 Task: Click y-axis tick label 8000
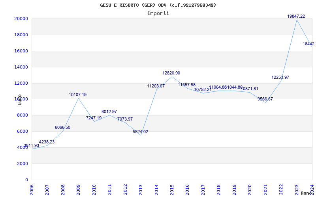[22, 115]
